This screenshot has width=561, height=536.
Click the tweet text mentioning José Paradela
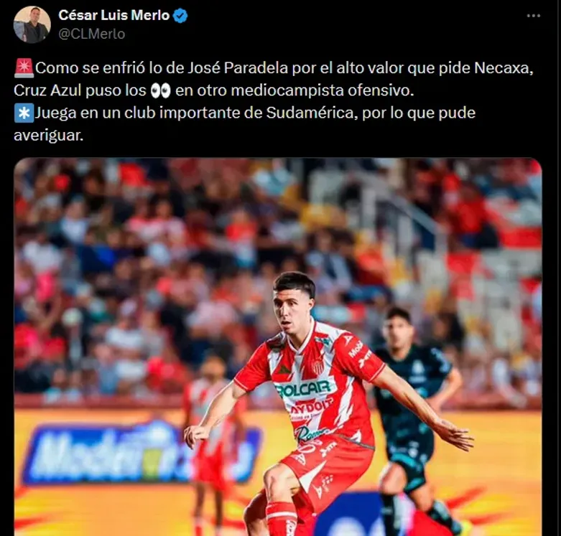pos(274,68)
